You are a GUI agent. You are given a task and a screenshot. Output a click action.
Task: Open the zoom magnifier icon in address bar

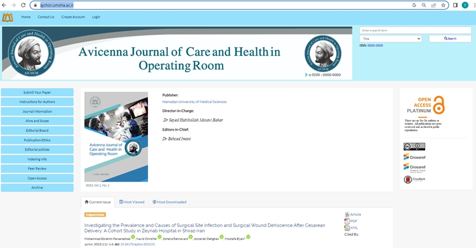[x=424, y=5]
